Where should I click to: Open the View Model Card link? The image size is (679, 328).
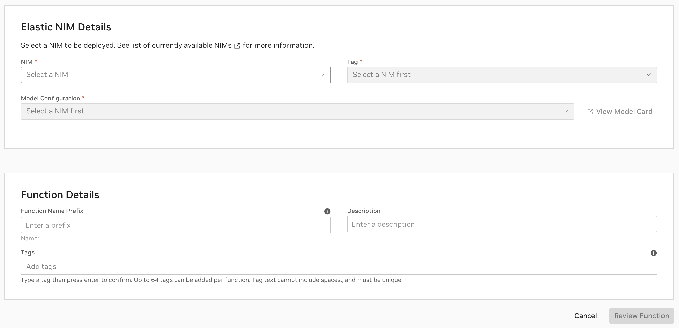[x=624, y=111]
